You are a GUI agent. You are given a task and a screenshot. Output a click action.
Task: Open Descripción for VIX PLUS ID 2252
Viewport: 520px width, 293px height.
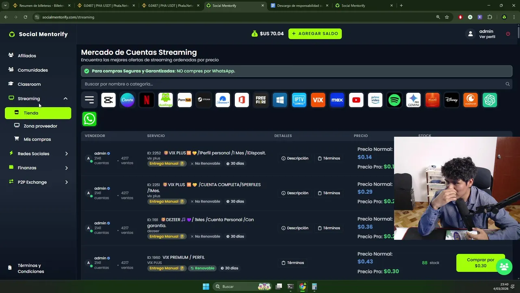tap(295, 158)
